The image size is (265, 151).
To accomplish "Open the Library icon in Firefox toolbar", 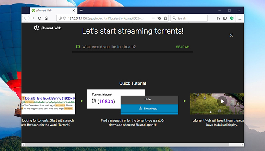I will point(218,18).
